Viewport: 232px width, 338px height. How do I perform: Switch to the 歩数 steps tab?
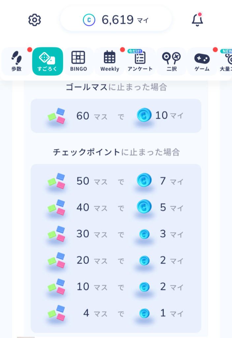click(17, 62)
